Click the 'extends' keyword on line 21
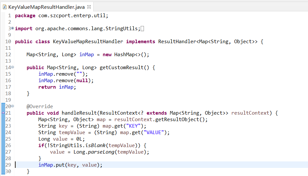The height and width of the screenshot is (176, 308). pos(157,113)
